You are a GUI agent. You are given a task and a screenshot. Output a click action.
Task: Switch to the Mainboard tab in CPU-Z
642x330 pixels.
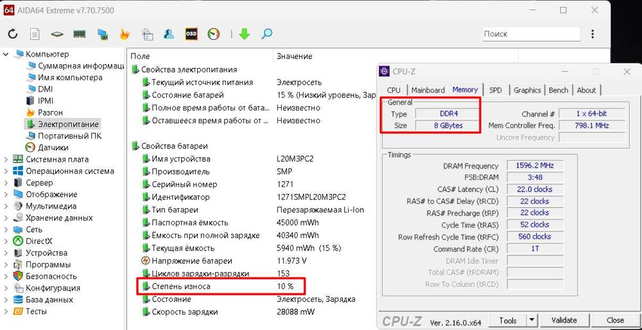coord(428,90)
